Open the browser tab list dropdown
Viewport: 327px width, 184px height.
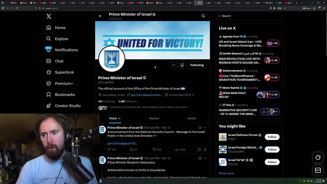click(x=302, y=3)
